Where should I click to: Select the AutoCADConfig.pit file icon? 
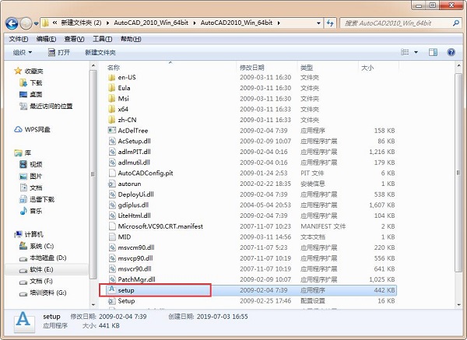coord(111,173)
